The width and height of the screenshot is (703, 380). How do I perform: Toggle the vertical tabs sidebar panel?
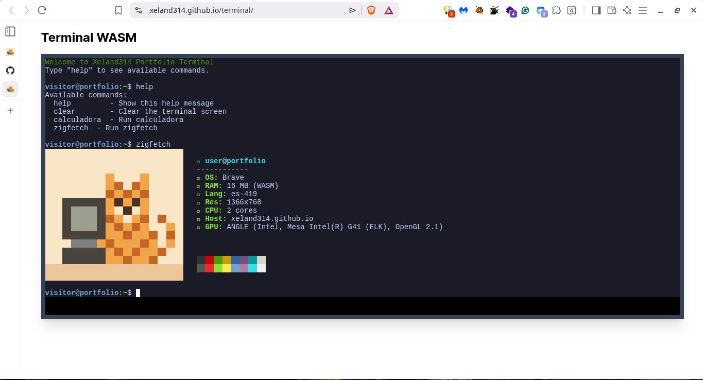point(10,31)
